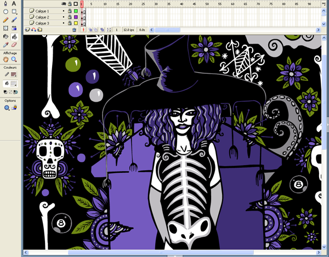This screenshot has width=329, height=257.
Task: Select the Text tool
Action: click(x=14, y=3)
